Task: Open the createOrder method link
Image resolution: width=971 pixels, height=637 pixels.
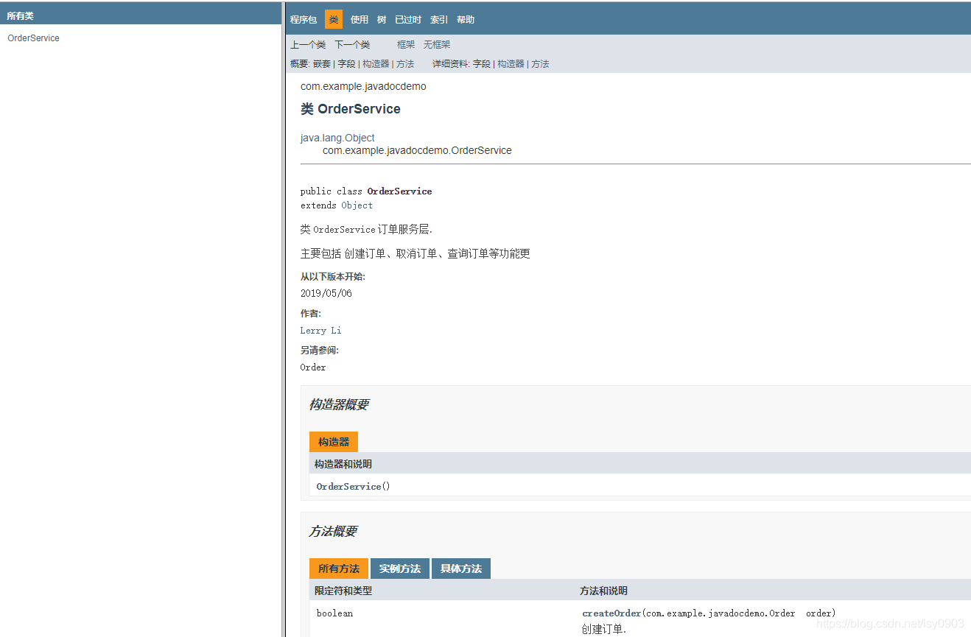Action: 611,613
